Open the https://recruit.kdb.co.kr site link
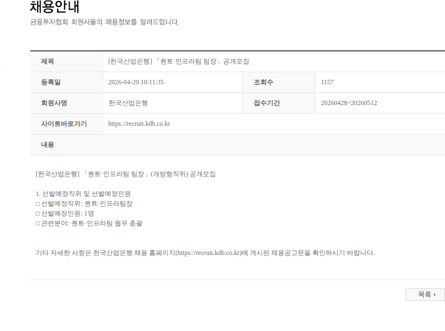This screenshot has height=331, width=445. pyautogui.click(x=139, y=124)
